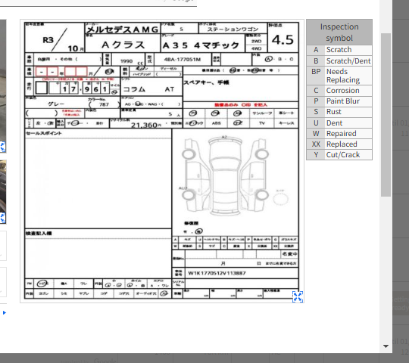Click the 4.5 grade score on the sheet

(283, 40)
